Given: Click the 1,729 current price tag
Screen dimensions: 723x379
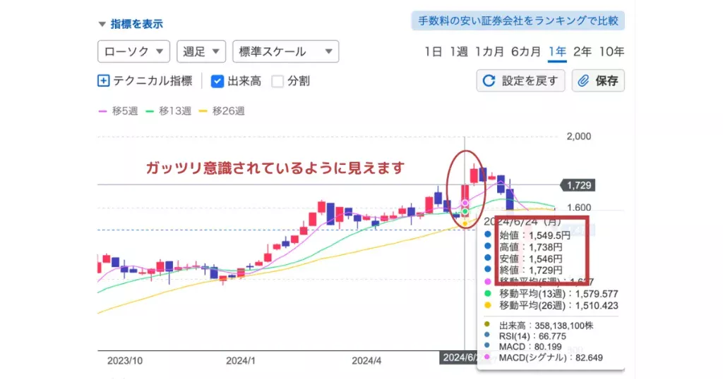Looking at the screenshot, I should point(578,185).
